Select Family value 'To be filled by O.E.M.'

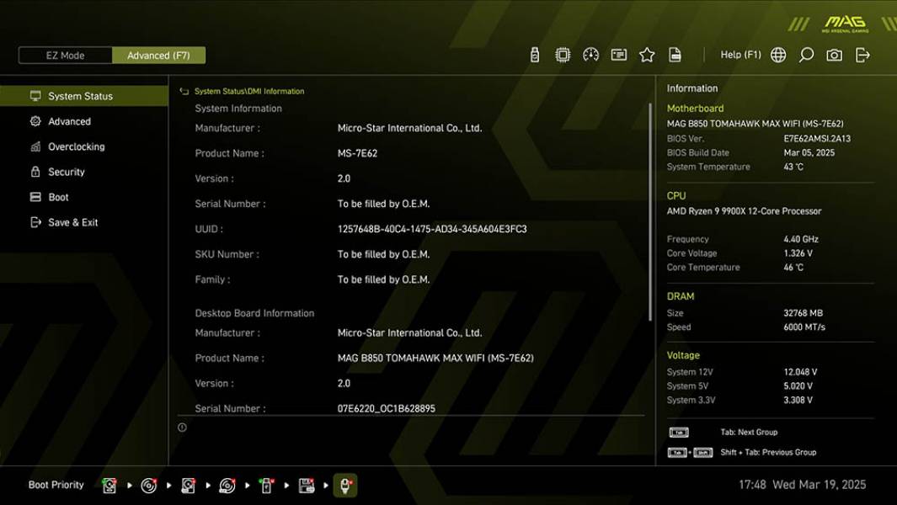click(383, 279)
